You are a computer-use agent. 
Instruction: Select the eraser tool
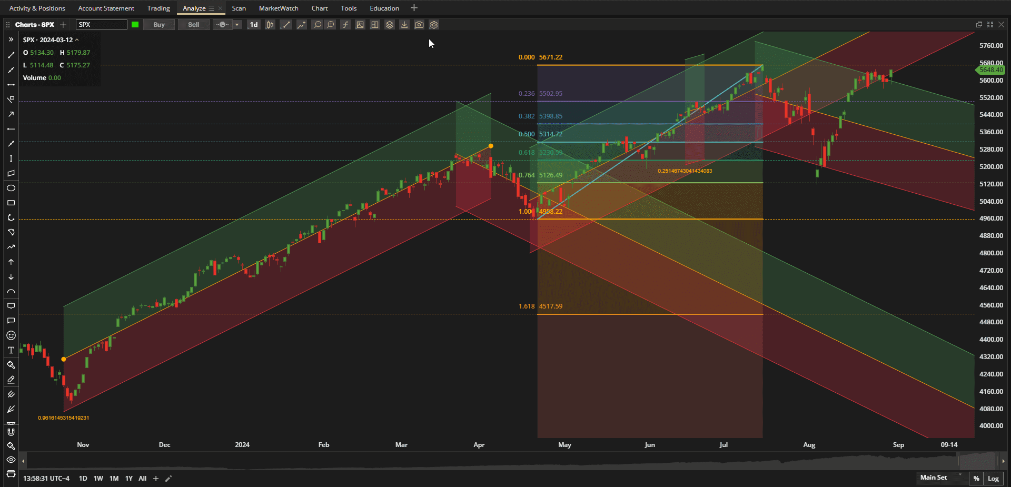(11, 380)
